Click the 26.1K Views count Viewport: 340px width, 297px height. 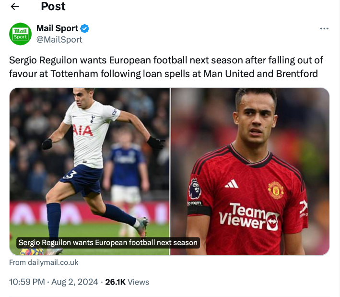(x=127, y=282)
